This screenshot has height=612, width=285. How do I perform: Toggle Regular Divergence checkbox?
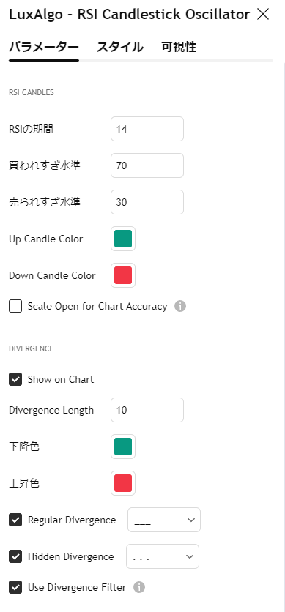15,520
